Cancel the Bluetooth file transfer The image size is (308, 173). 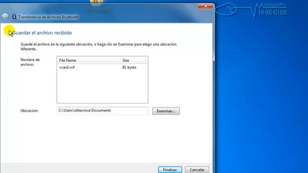[x=197, y=170]
